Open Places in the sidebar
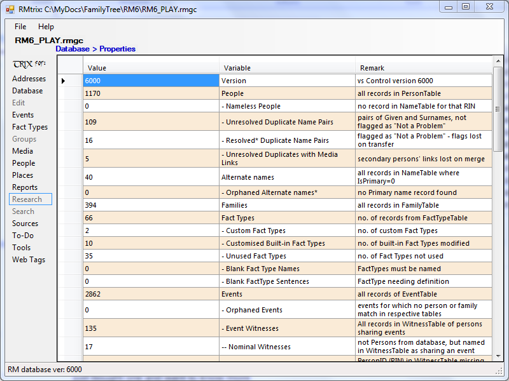Viewport: 509px width, 381px height. [22, 175]
